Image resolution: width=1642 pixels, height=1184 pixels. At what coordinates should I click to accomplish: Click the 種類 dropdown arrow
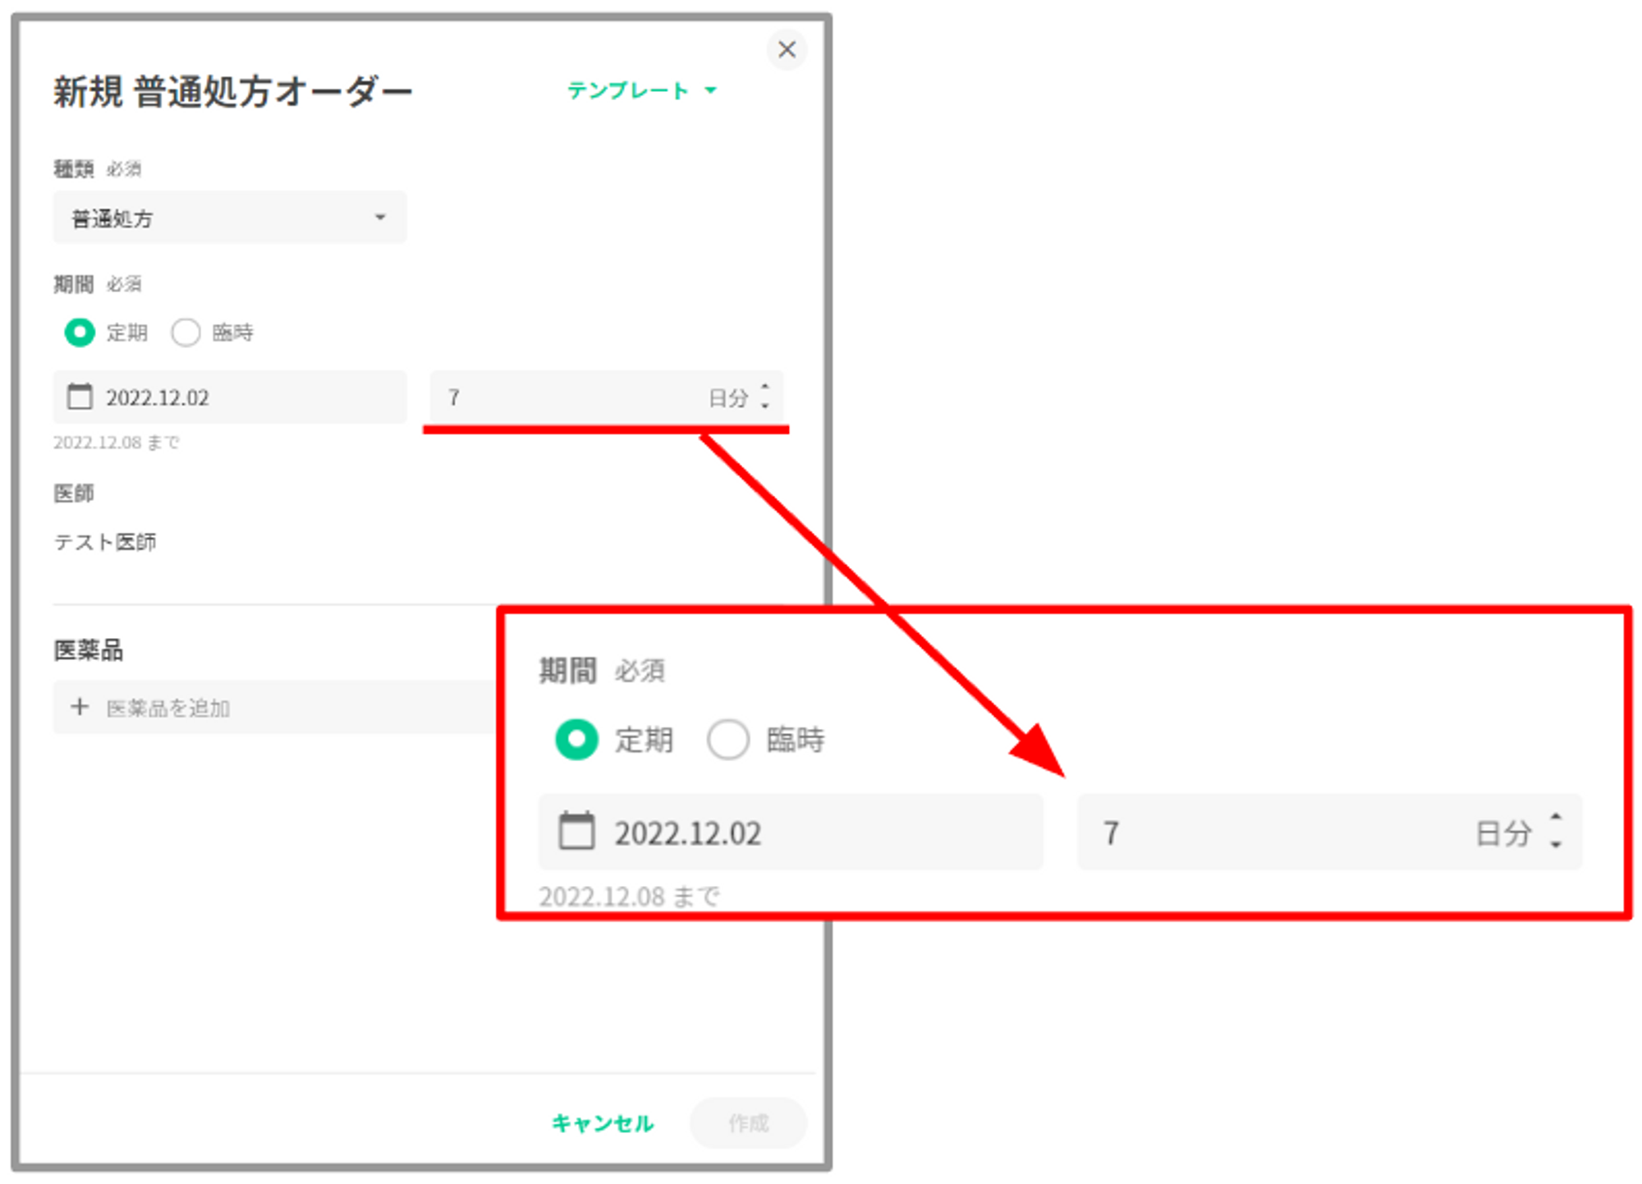click(379, 218)
